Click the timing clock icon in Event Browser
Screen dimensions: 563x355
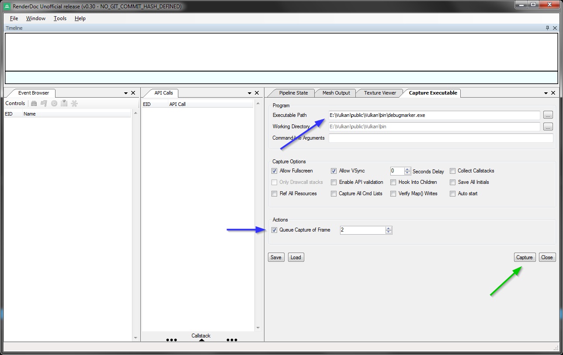click(54, 103)
